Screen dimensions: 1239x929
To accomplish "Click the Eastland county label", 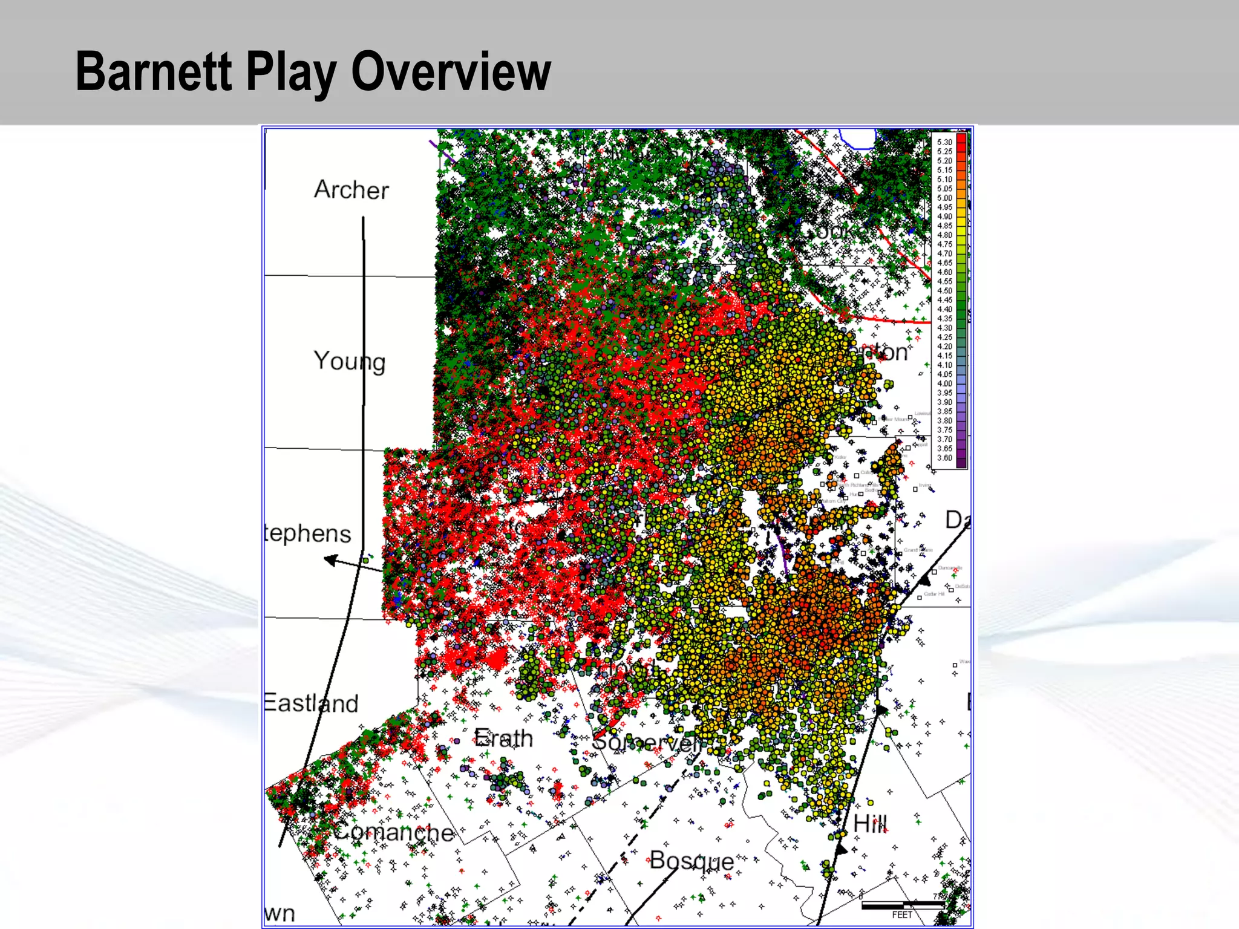I will tap(312, 703).
